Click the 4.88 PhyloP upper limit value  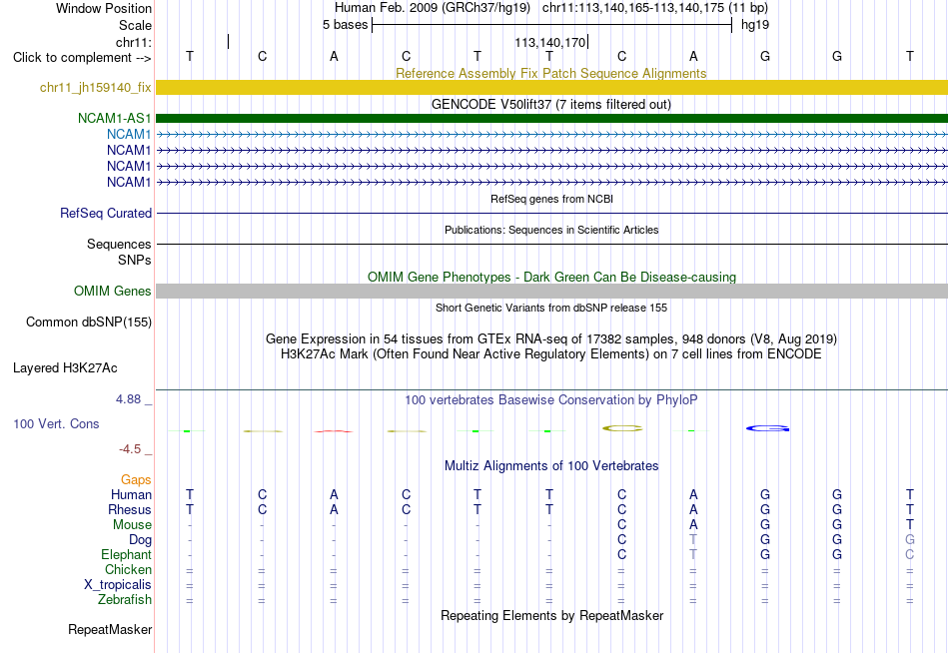128,399
